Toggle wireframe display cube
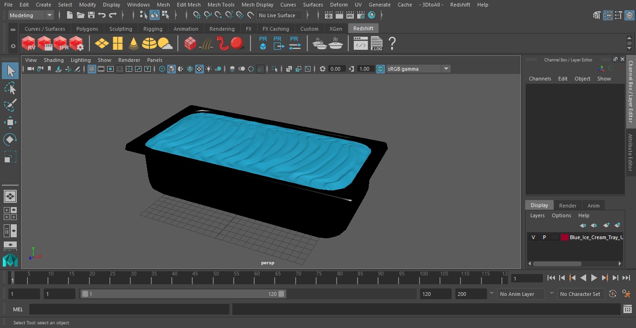Image resolution: width=636 pixels, height=328 pixels. point(162,69)
